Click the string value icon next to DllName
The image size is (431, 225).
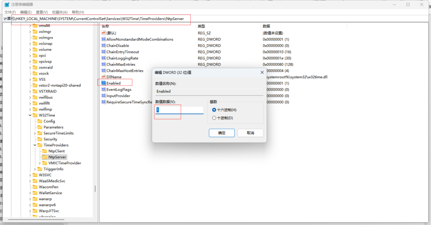point(104,77)
